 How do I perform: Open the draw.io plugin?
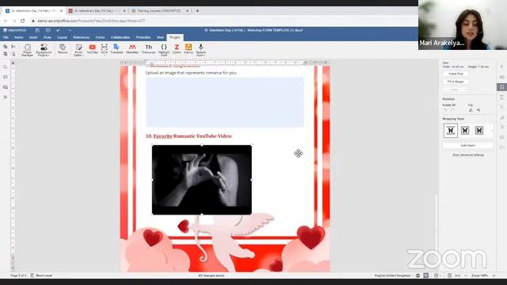tap(189, 49)
